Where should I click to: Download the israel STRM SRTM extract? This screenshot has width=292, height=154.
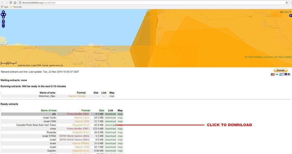tap(110, 136)
